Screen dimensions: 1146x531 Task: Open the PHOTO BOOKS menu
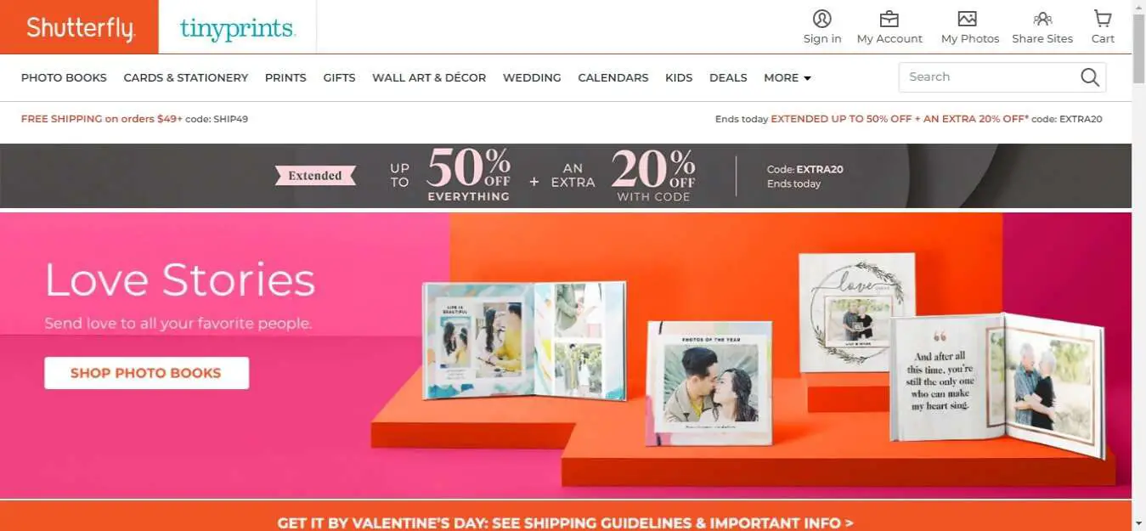[64, 77]
